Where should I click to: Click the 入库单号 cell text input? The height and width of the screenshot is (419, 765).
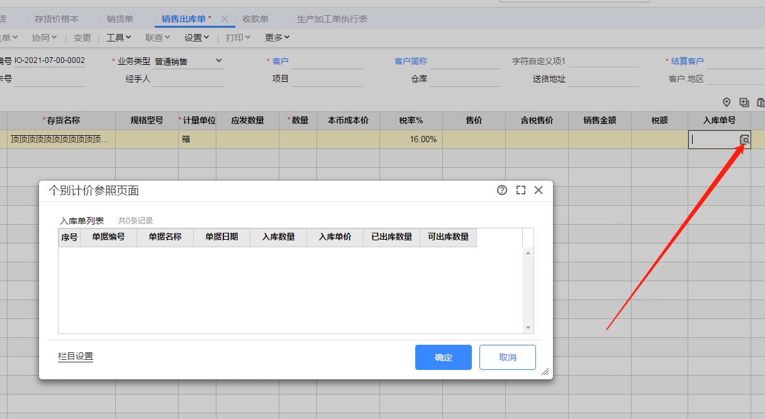click(714, 140)
